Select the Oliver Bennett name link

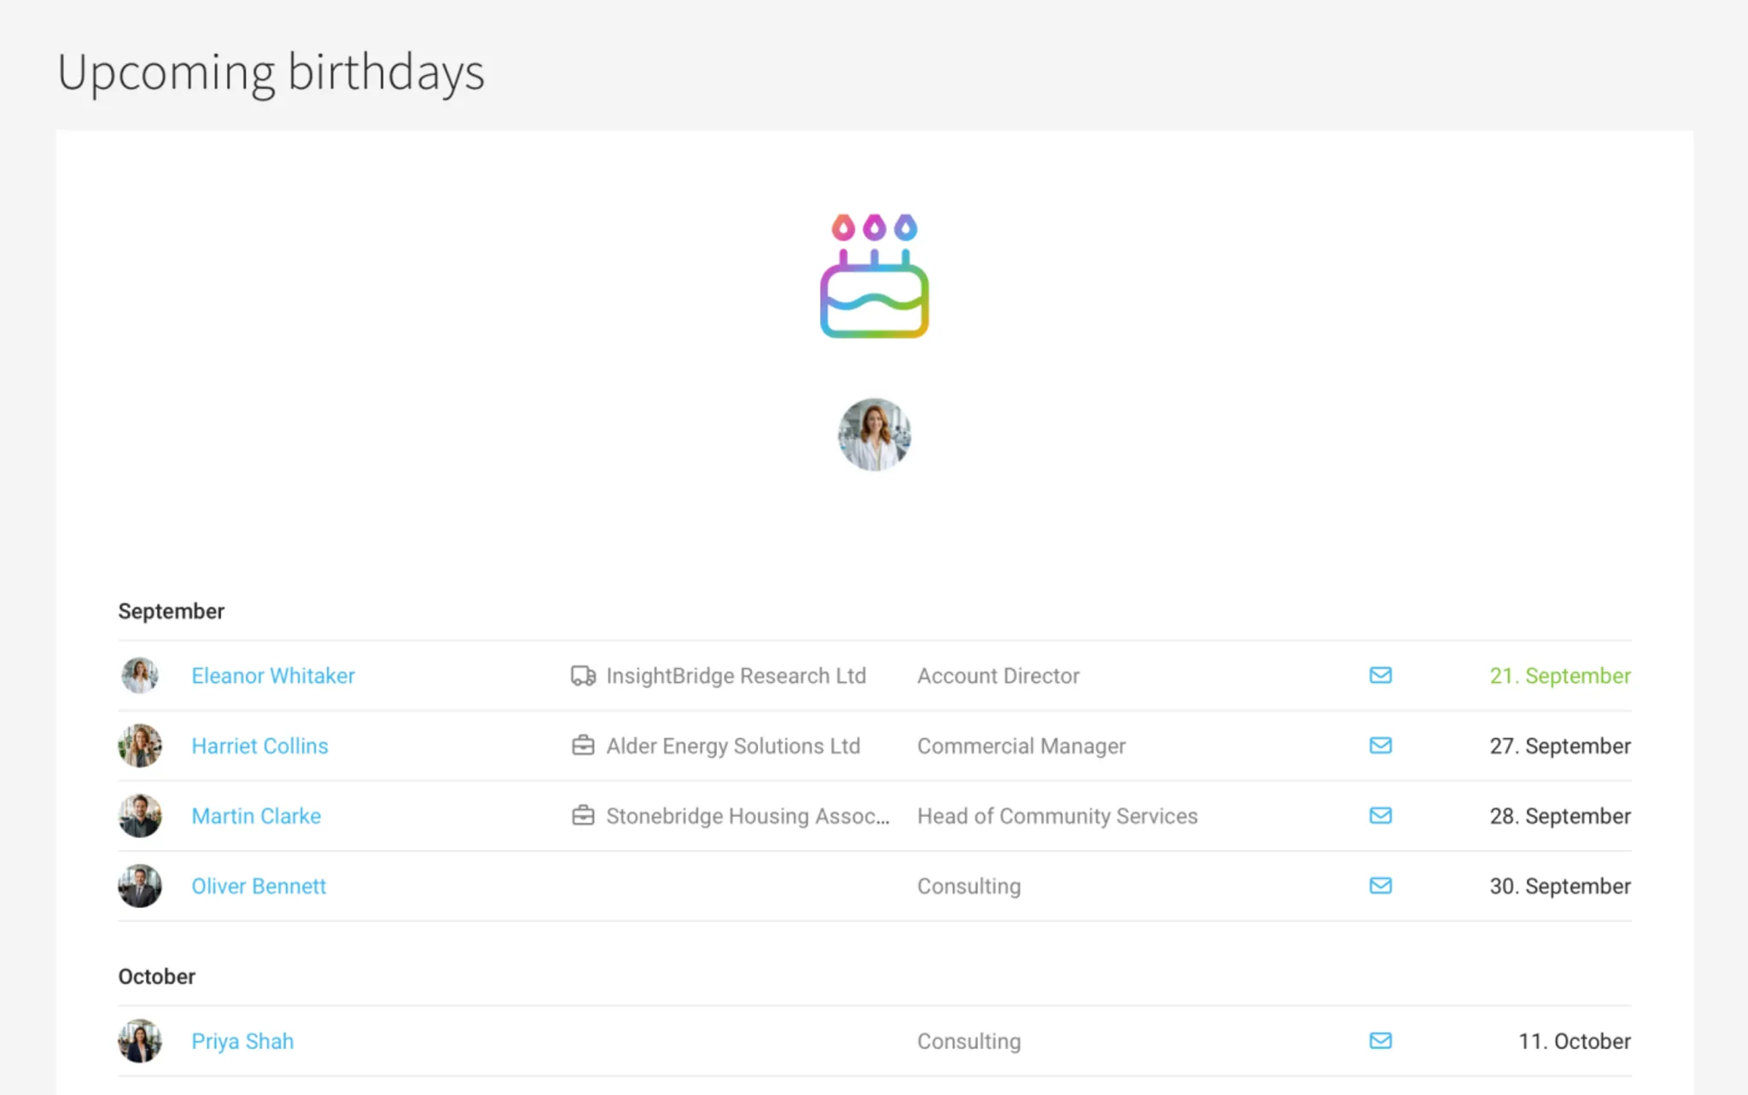point(259,886)
